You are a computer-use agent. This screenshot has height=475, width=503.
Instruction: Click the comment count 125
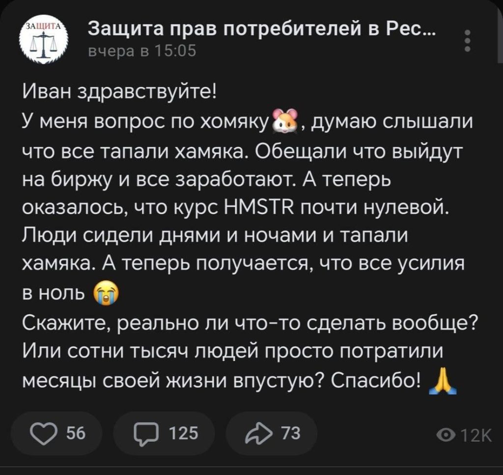click(183, 433)
